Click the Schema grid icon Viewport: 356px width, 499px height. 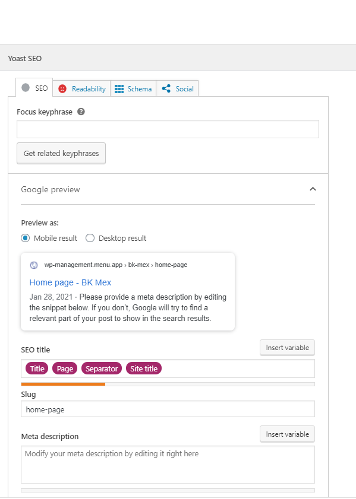[x=119, y=89]
